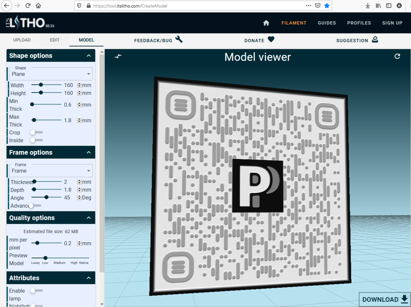Click the collapse sidebar arrow icon in Model viewer

point(118,56)
